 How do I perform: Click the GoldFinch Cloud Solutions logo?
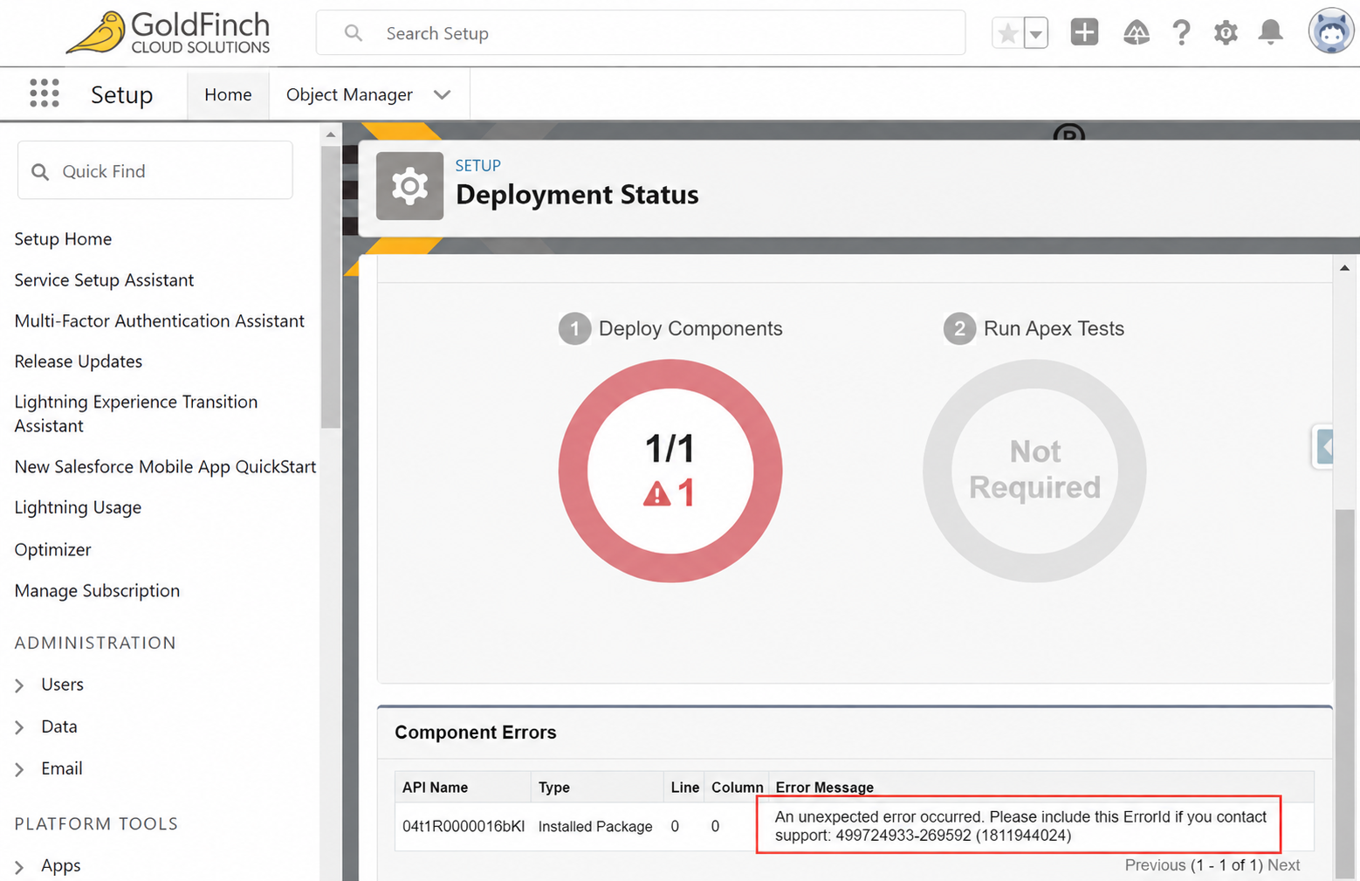(168, 33)
